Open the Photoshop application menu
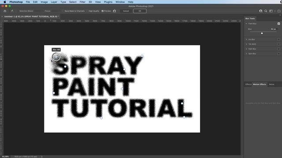The image size is (282, 158). click(x=16, y=2)
